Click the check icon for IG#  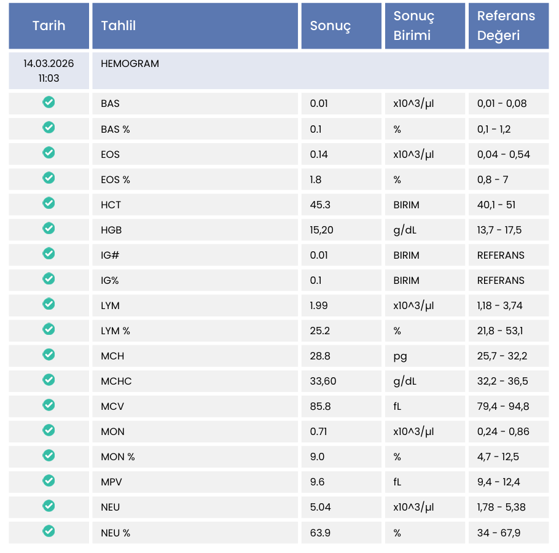pyautogui.click(x=49, y=254)
